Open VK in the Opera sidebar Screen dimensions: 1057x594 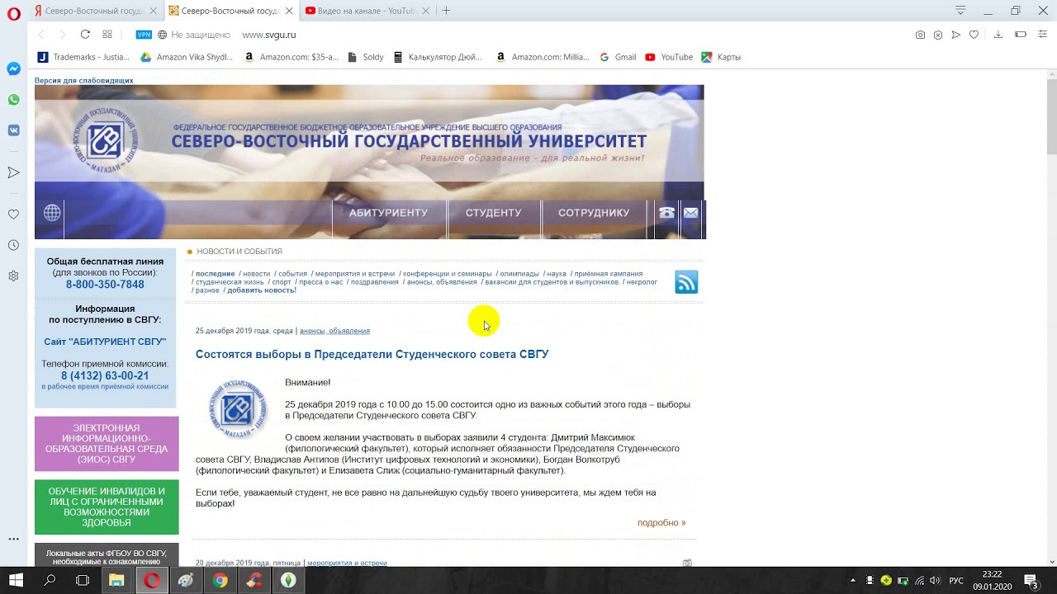(x=13, y=130)
